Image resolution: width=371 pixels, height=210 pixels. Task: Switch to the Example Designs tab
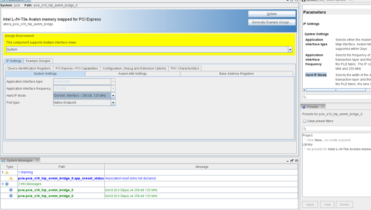coord(39,61)
